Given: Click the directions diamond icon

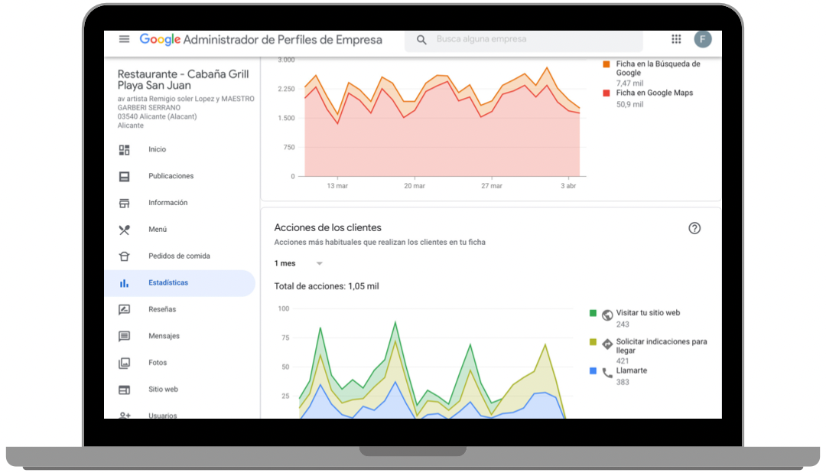Looking at the screenshot, I should 607,344.
